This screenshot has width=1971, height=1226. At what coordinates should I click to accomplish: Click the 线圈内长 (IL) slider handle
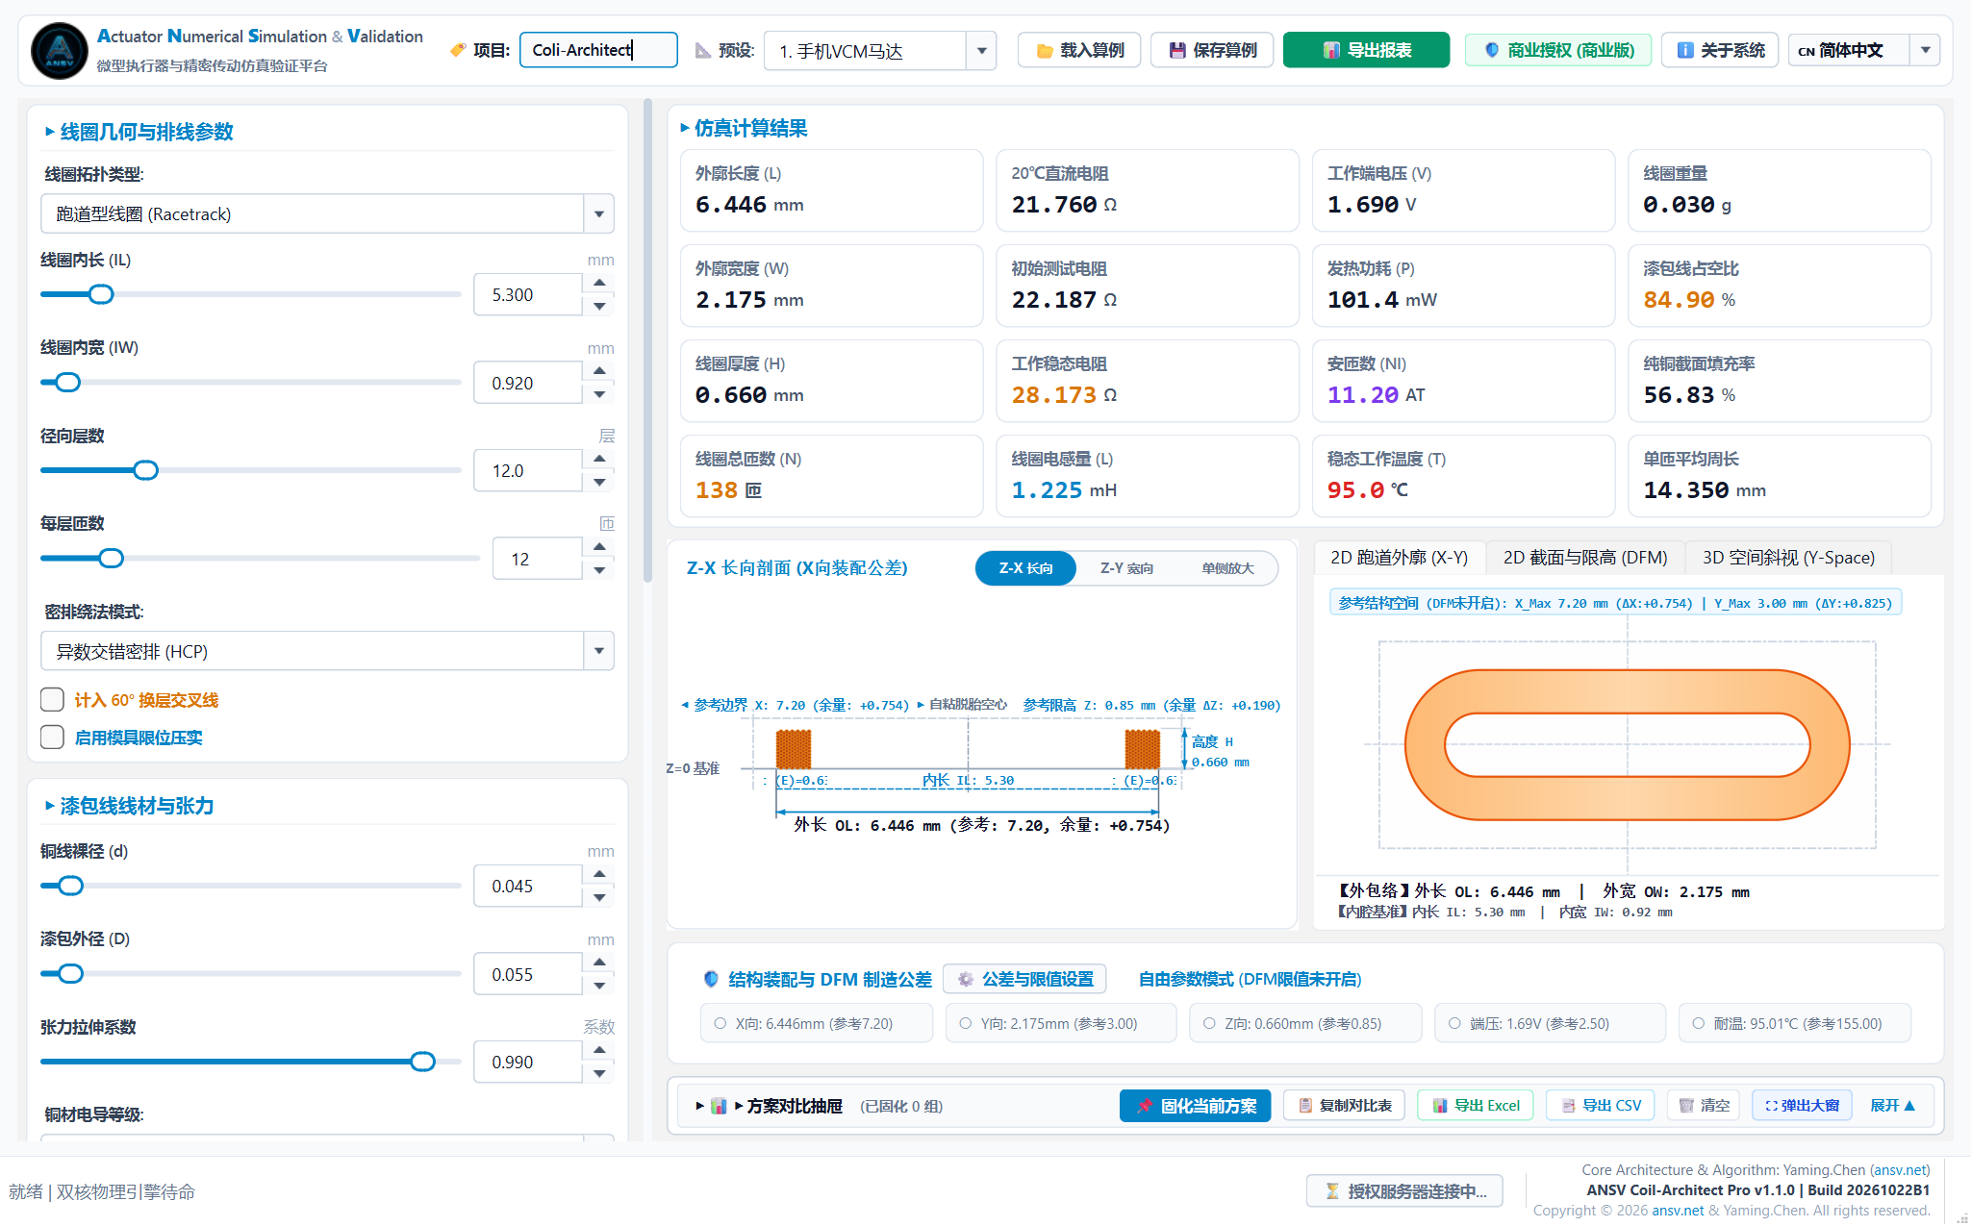[101, 294]
